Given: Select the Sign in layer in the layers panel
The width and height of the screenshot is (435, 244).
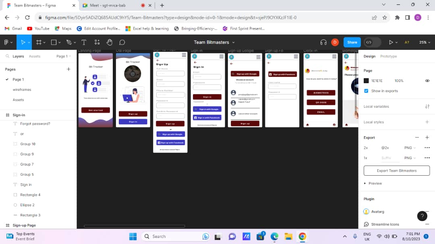Looking at the screenshot, I should click(x=25, y=185).
